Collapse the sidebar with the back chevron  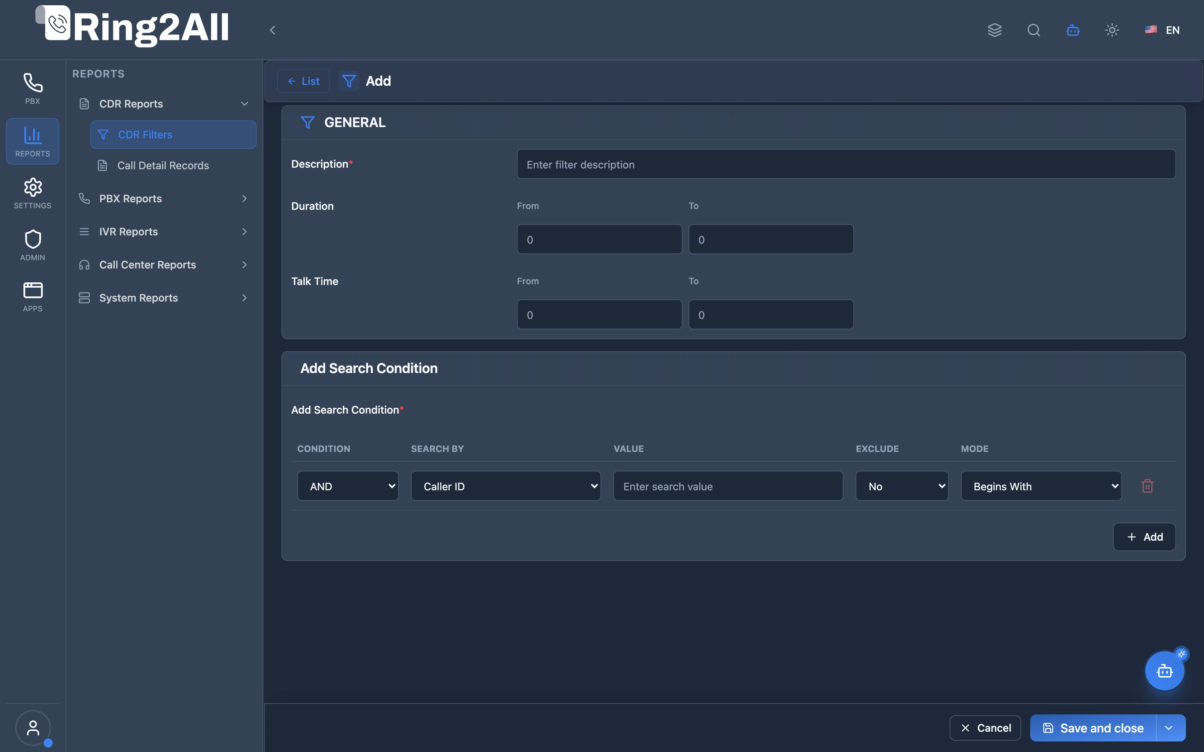coord(272,30)
